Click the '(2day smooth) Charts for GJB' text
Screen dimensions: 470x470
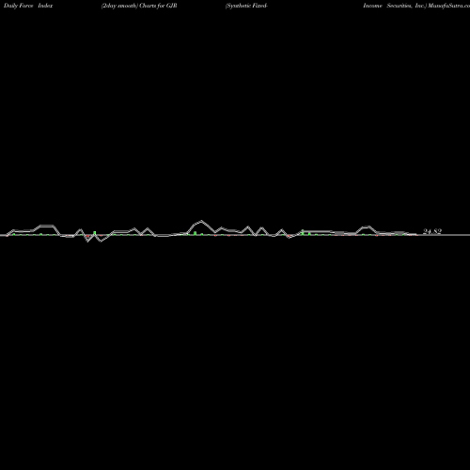point(139,6)
